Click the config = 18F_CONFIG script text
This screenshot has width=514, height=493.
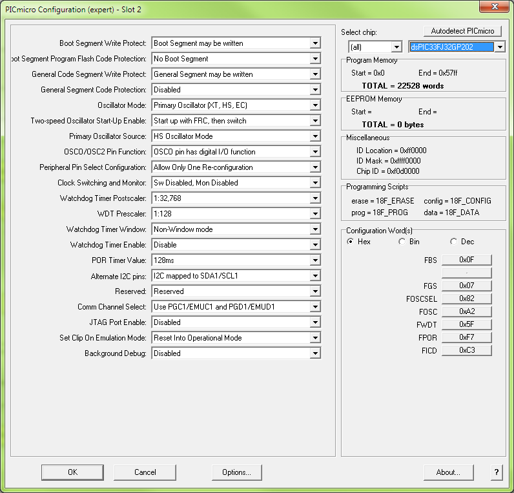click(457, 201)
